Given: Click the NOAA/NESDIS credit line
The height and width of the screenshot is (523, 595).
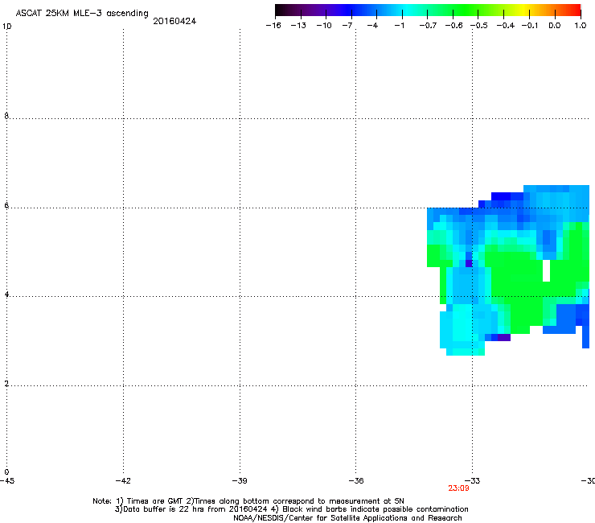Looking at the screenshot, I should point(347,518).
